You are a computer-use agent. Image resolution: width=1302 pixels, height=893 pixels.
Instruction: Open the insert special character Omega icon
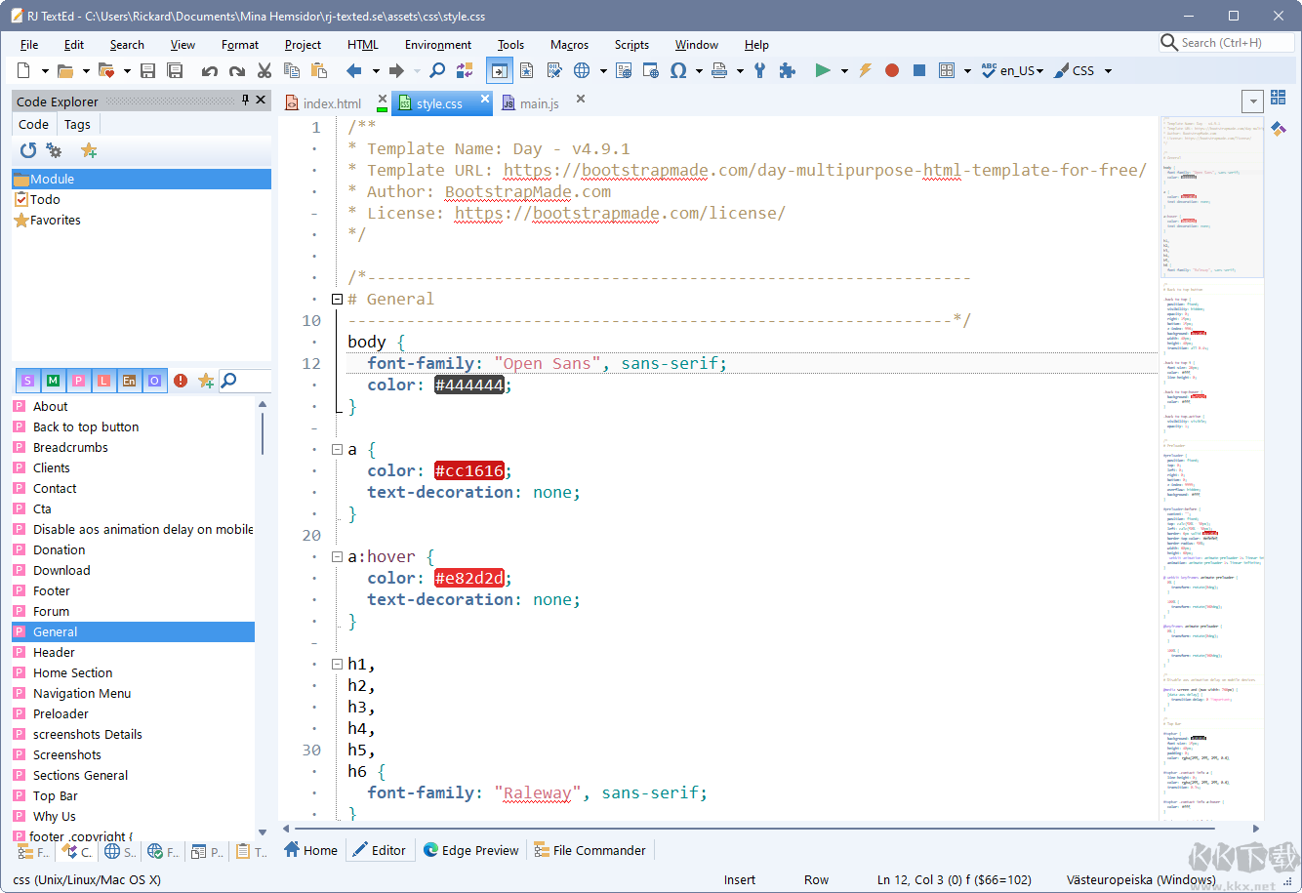tap(677, 70)
